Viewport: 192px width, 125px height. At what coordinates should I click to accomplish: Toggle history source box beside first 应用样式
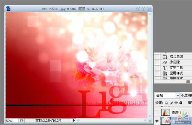tap(157, 73)
